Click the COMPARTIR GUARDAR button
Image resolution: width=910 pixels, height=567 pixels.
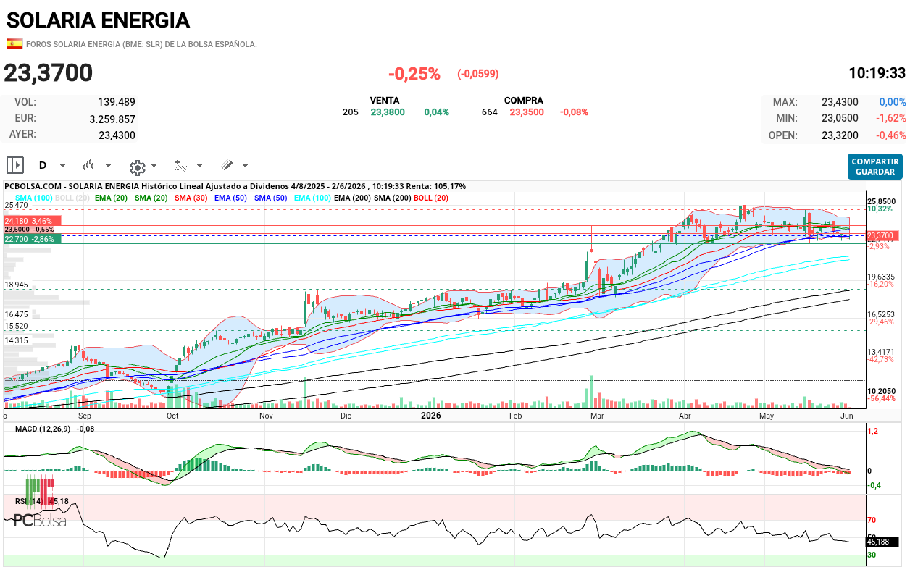(874, 167)
